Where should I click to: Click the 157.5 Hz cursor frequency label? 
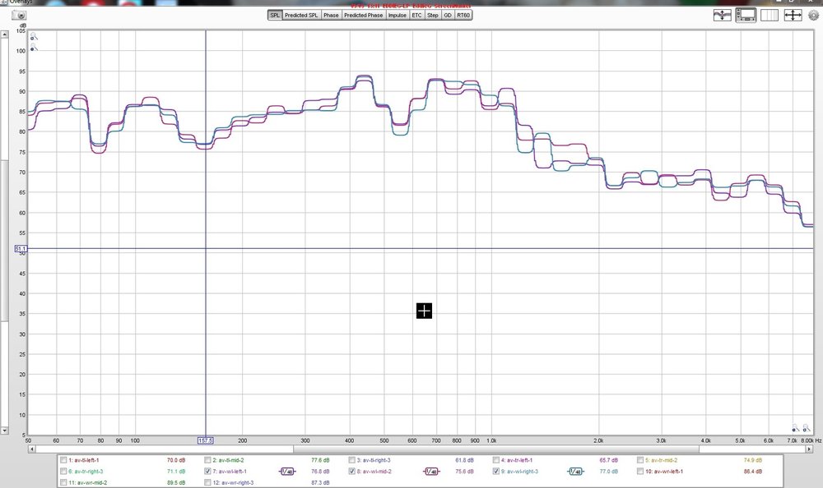(205, 441)
